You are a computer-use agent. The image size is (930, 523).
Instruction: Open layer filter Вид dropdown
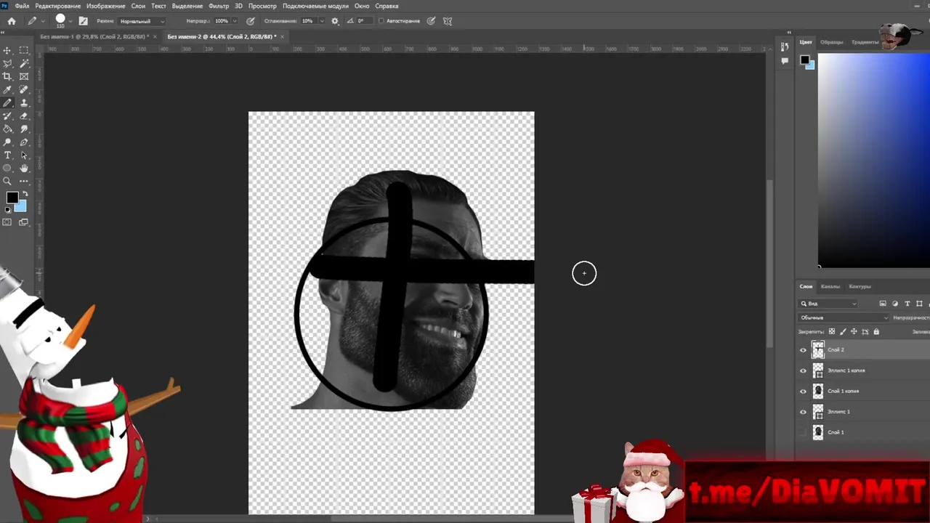click(828, 304)
